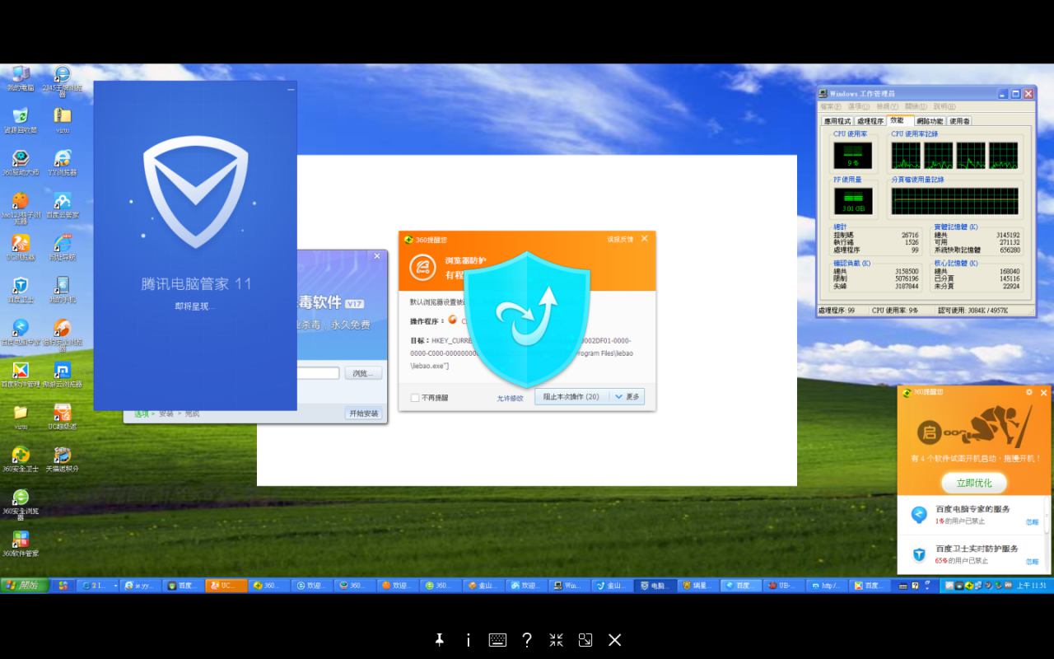The width and height of the screenshot is (1054, 659).
Task: Open settings gear in the 360提醒您 startup popup
Action: point(1029,392)
